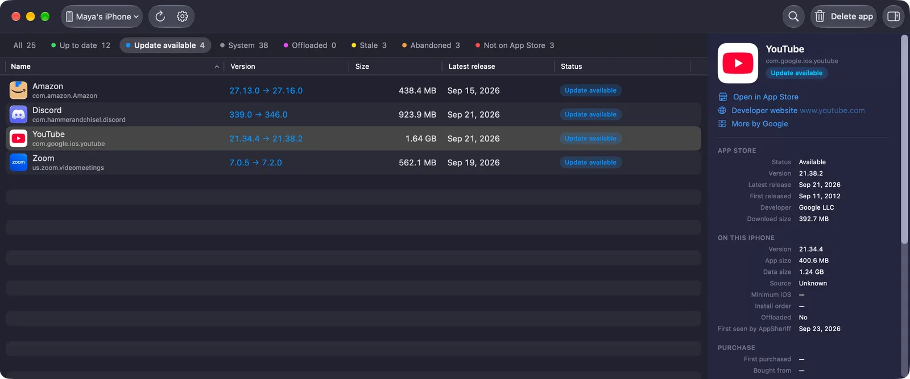Click the Amazon app icon
The image size is (910, 379).
18,90
